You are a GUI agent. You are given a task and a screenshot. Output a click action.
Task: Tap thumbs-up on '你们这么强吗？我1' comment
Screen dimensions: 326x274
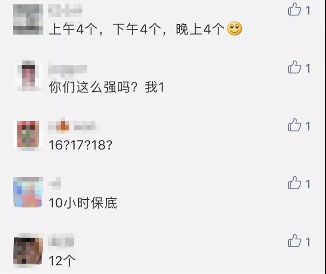pyautogui.click(x=294, y=67)
